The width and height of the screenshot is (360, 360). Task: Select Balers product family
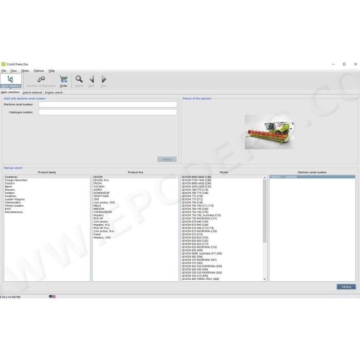pyautogui.click(x=47, y=187)
